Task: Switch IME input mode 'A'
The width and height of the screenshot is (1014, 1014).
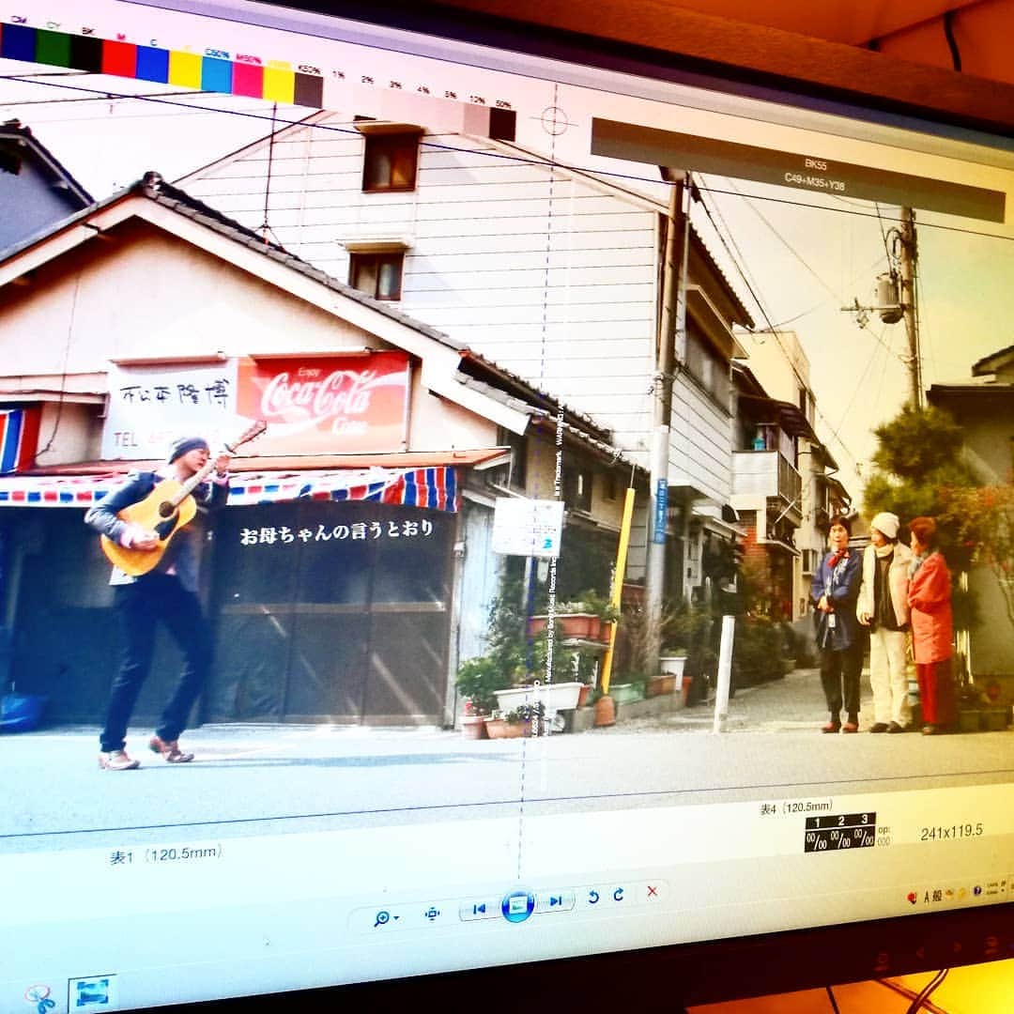Action: pos(927,897)
